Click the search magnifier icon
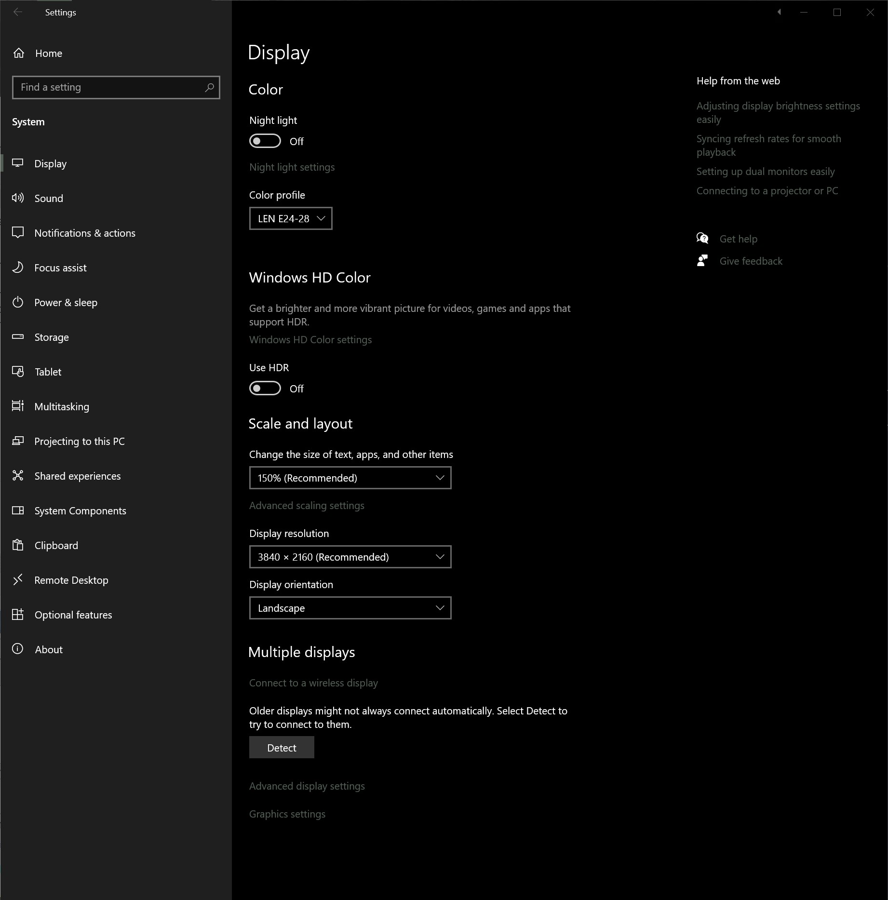Viewport: 888px width, 900px height. click(209, 87)
